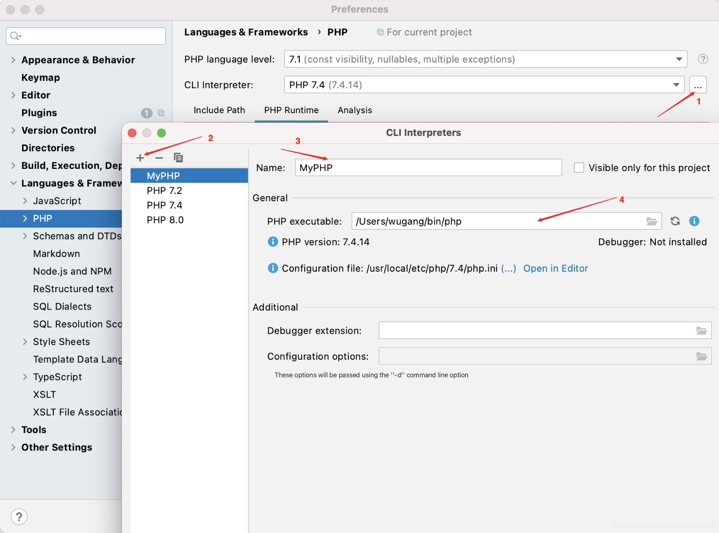Image resolution: width=719 pixels, height=533 pixels.
Task: Click the copy interpreter icon
Action: pos(178,158)
